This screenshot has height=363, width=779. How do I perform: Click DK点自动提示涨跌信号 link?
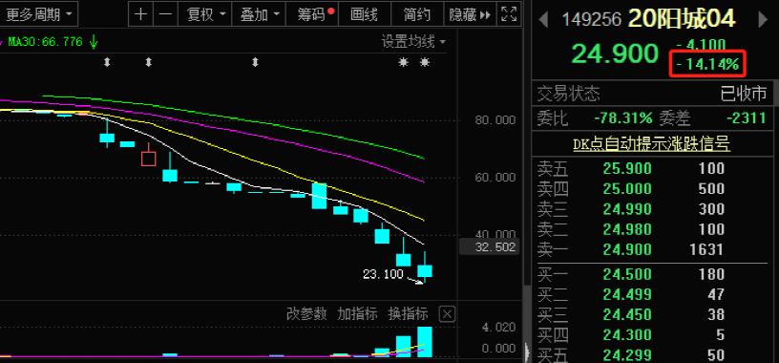click(652, 144)
